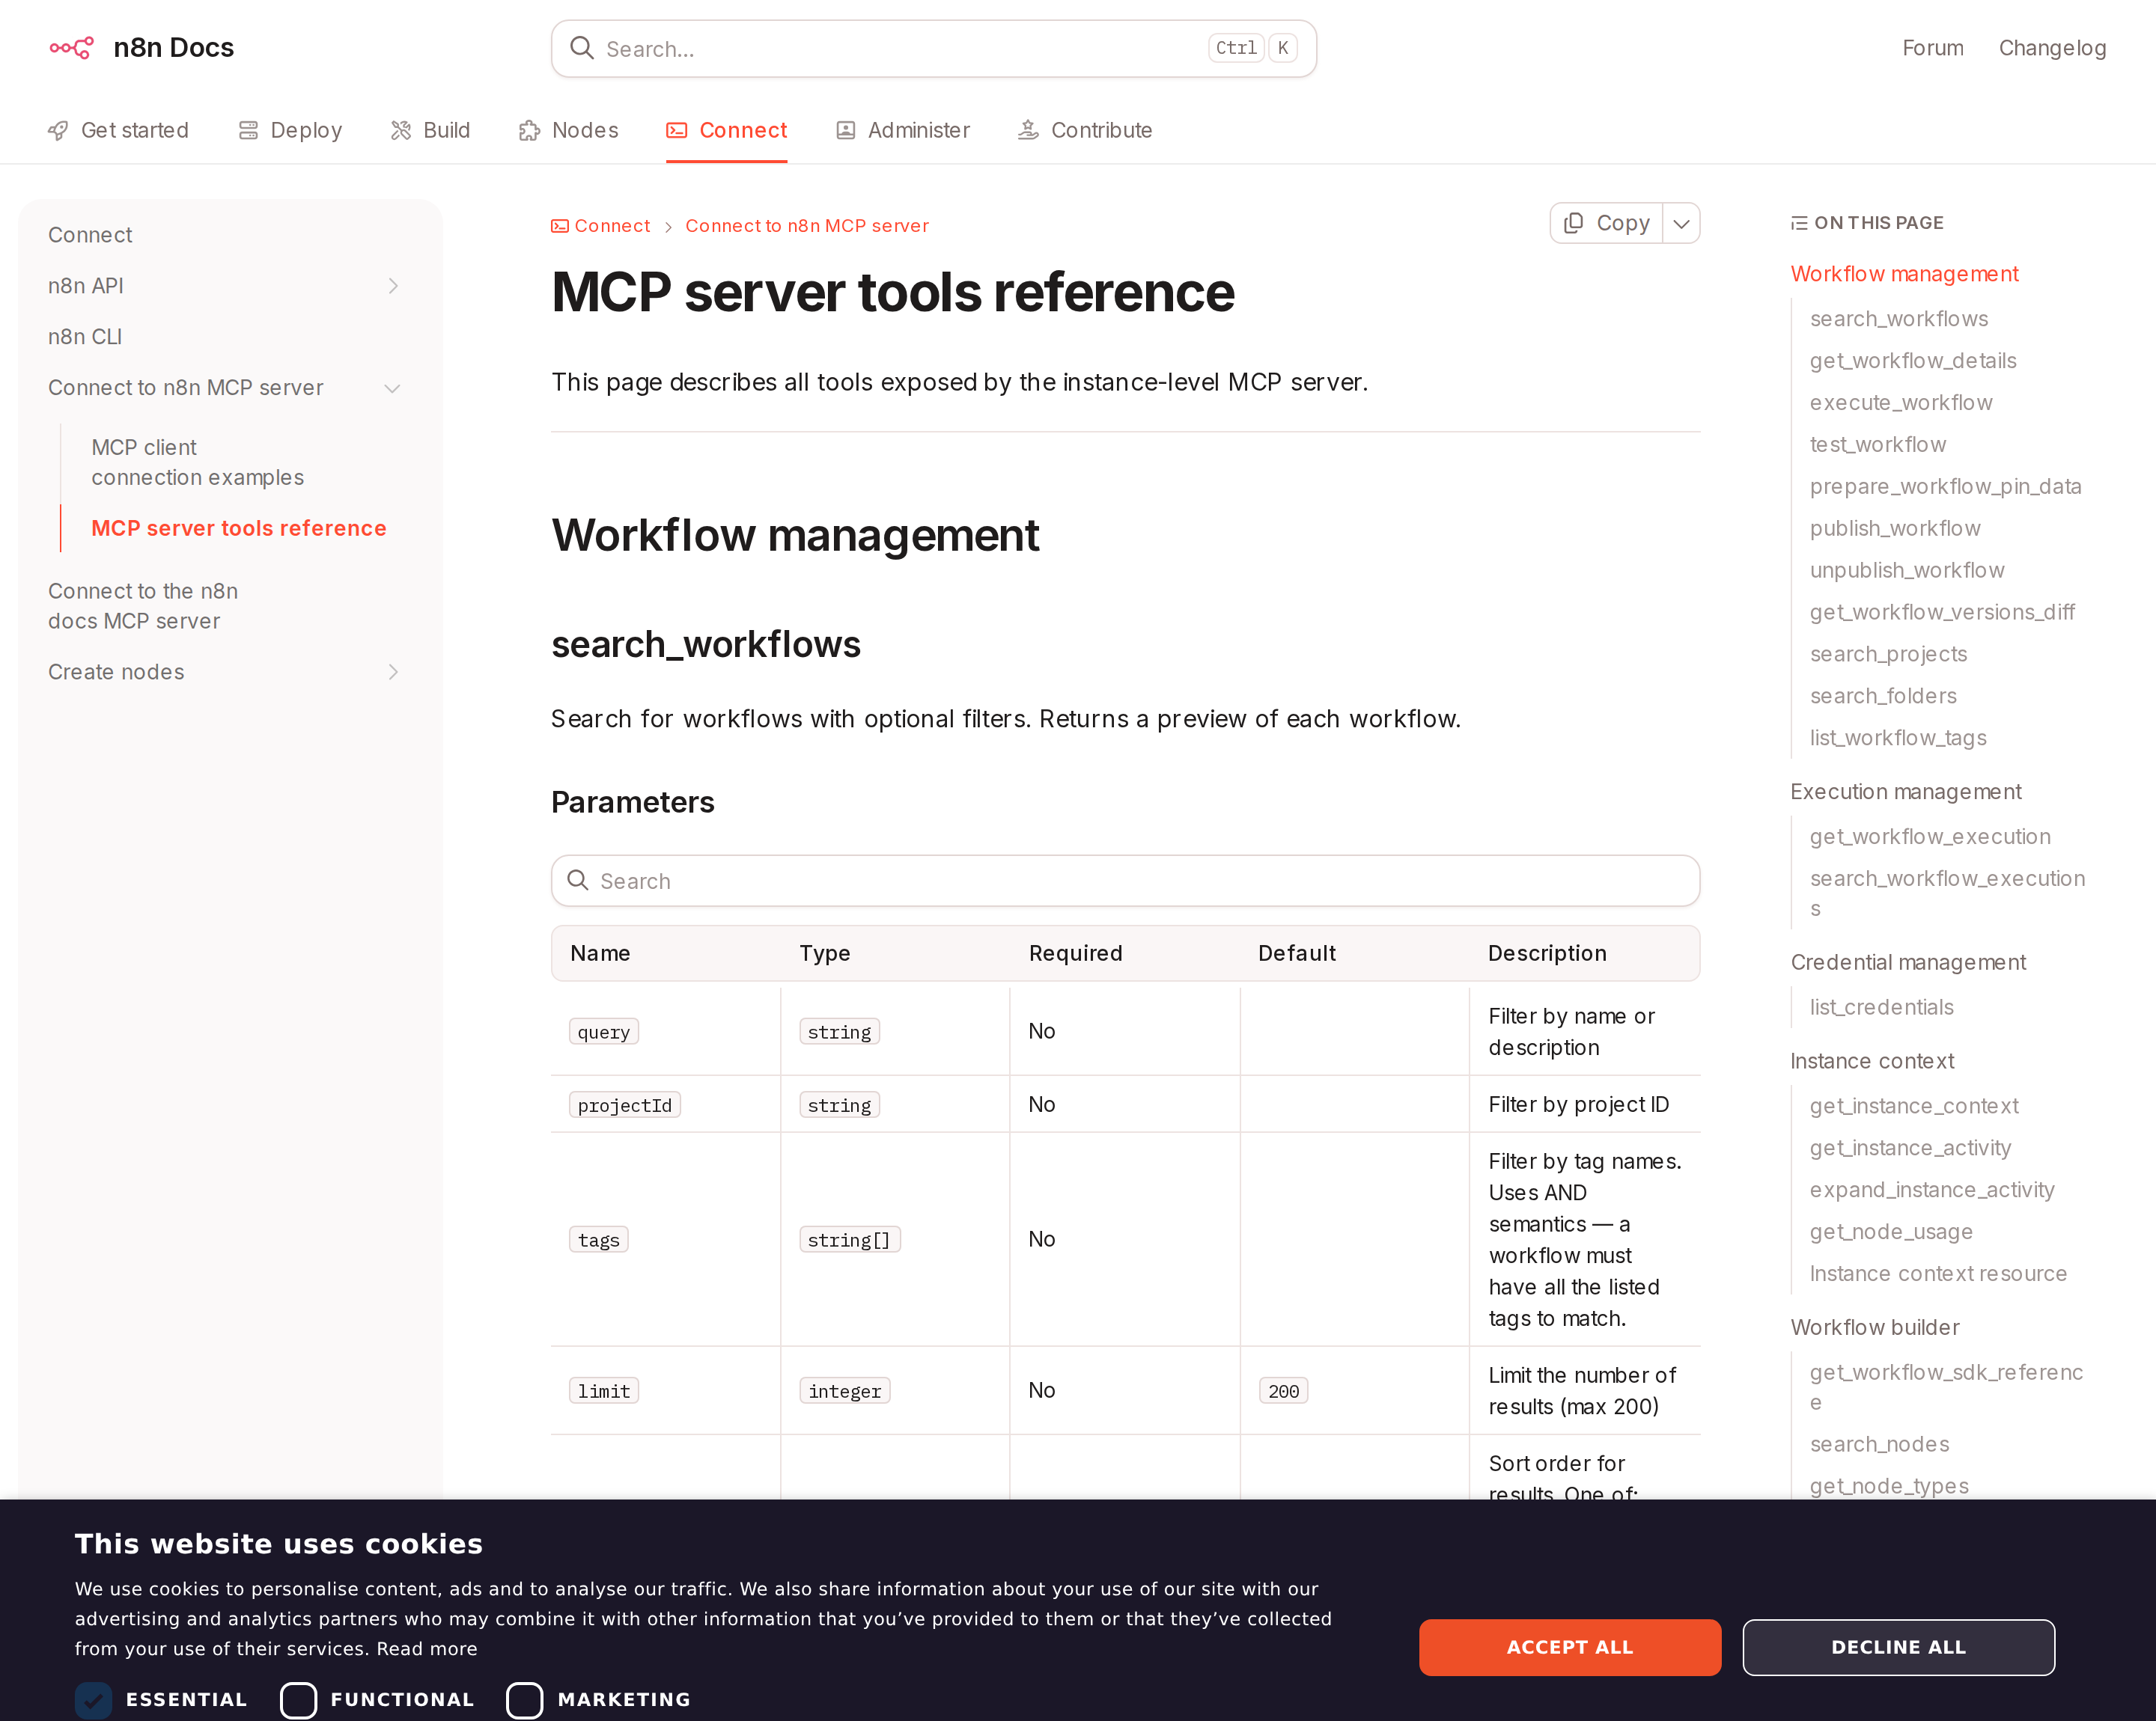Viewport: 2156px width, 1721px height.
Task: Open the Forum link
Action: (x=1932, y=48)
